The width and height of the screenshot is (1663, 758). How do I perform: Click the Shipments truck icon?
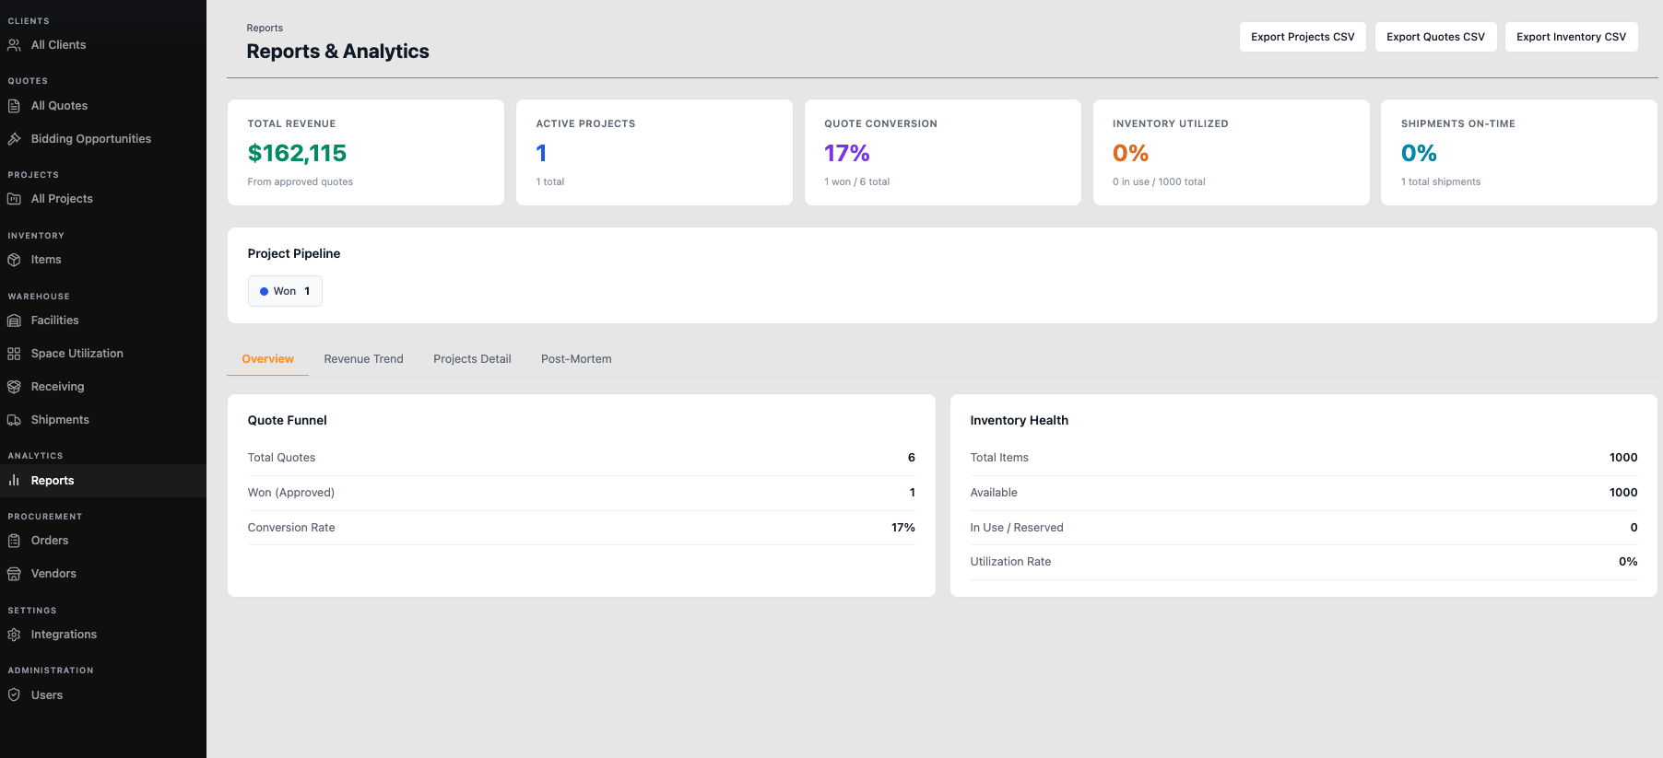click(x=14, y=420)
